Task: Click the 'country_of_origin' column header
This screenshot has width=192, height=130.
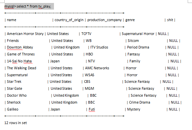Action: [x=69, y=20]
